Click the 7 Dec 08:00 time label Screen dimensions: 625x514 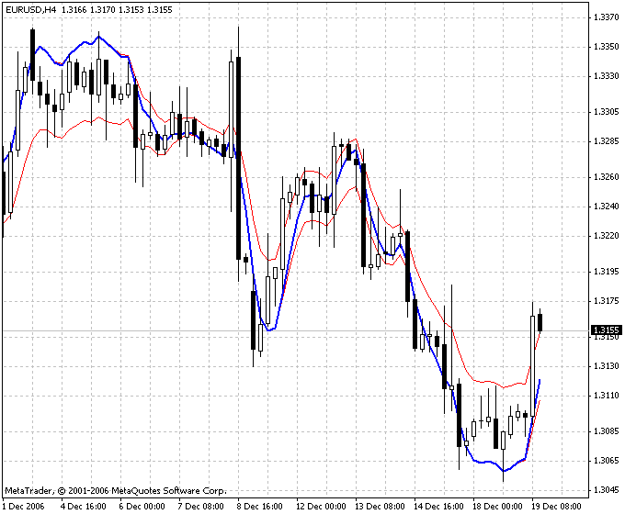[x=199, y=506]
